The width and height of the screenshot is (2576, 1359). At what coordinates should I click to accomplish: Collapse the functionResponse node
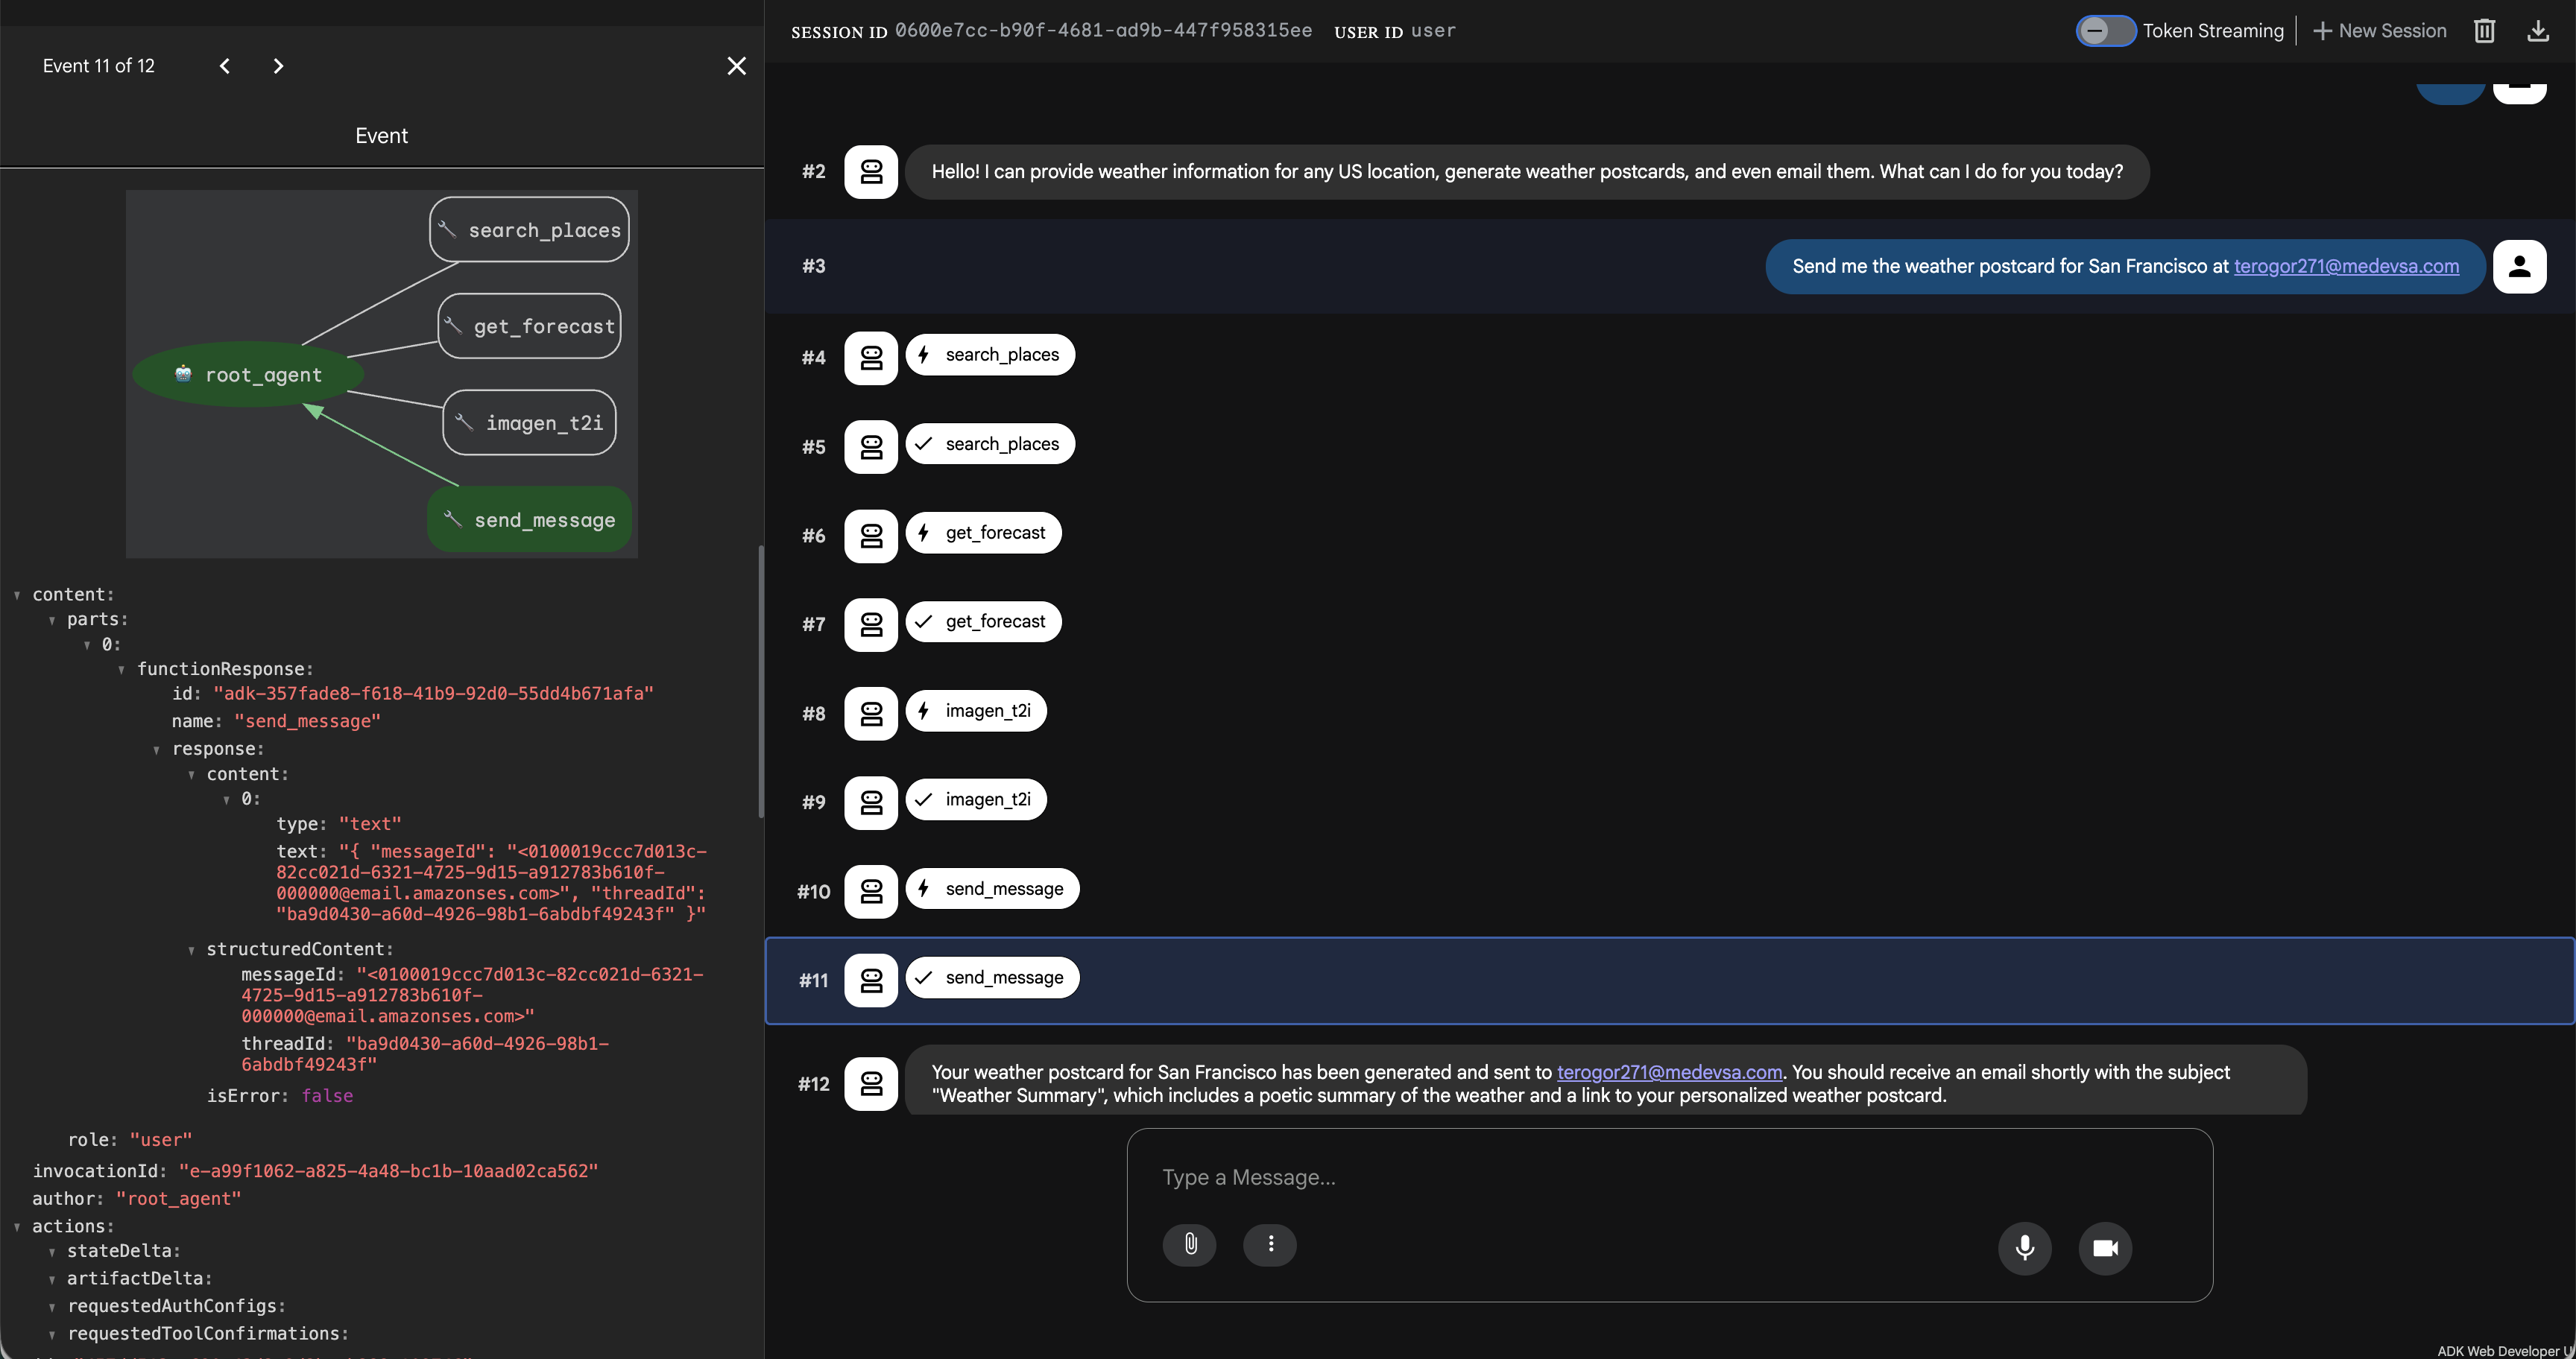point(122,668)
